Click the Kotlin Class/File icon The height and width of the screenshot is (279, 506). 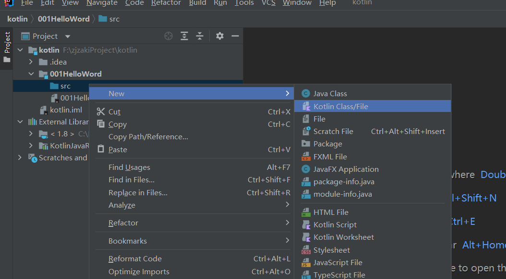tap(306, 107)
